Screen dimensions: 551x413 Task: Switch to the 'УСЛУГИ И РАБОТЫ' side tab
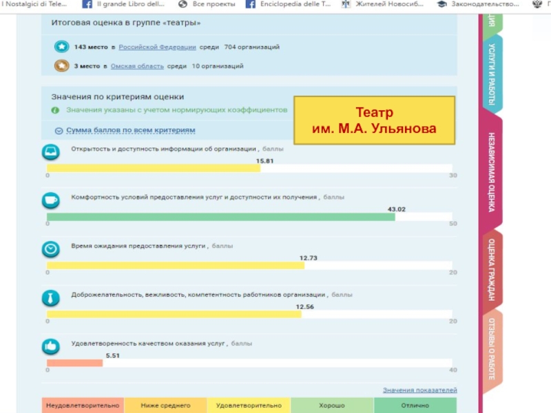[492, 76]
